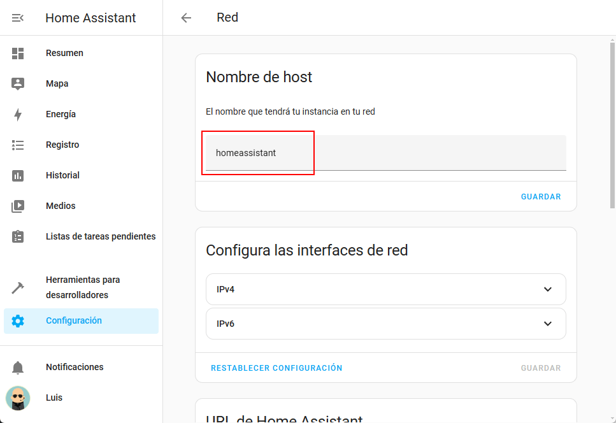Image resolution: width=616 pixels, height=423 pixels.
Task: Save the hostname with GUARDAR
Action: coord(541,197)
